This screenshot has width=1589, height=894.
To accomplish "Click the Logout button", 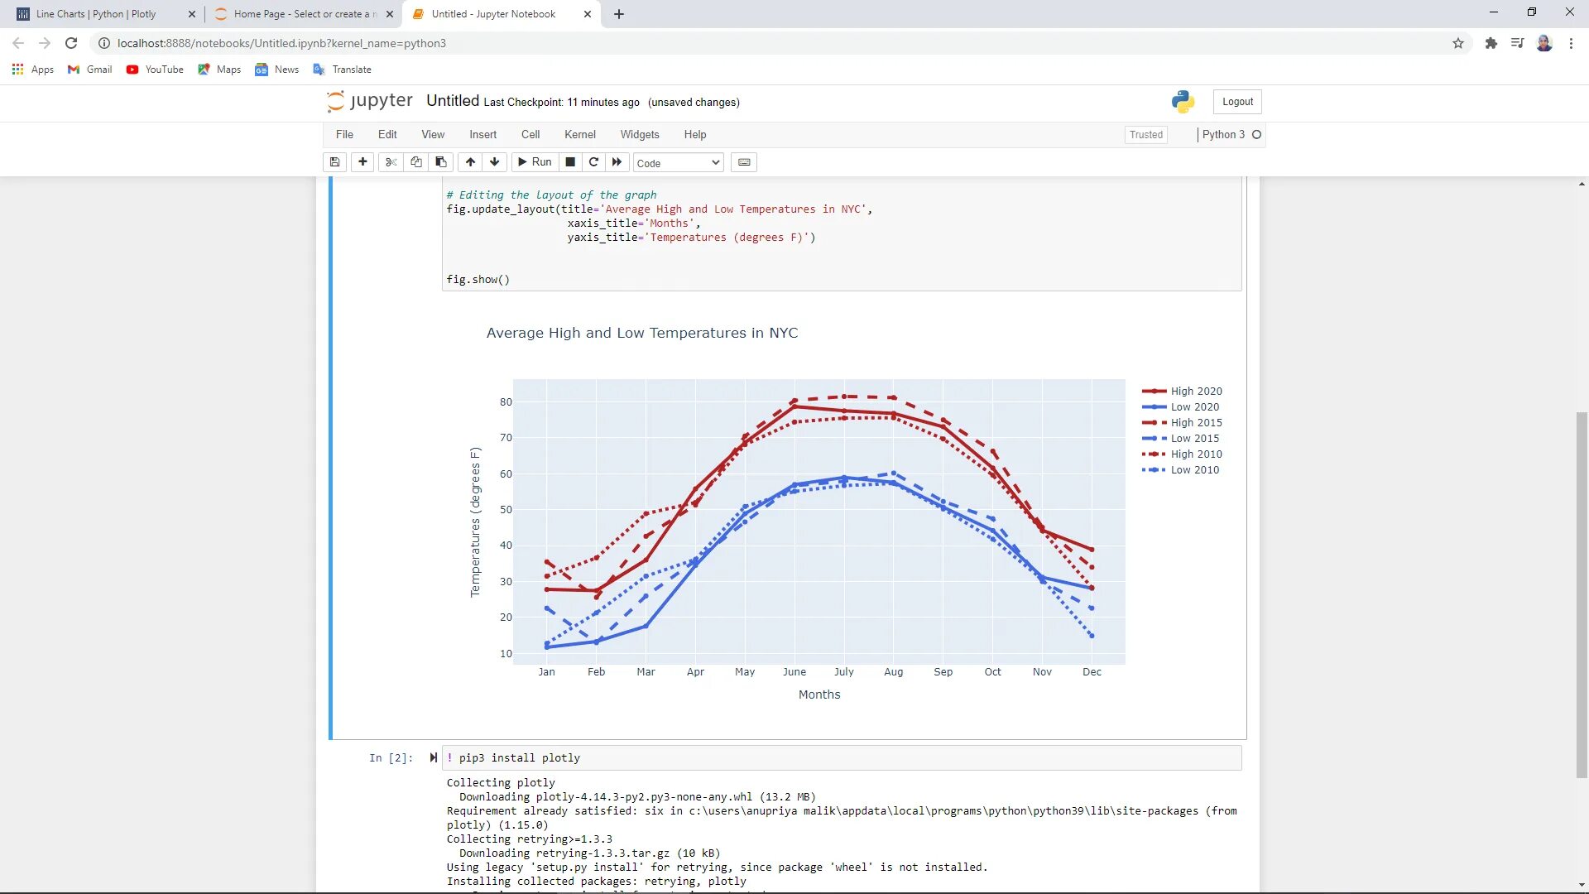I will [1236, 100].
